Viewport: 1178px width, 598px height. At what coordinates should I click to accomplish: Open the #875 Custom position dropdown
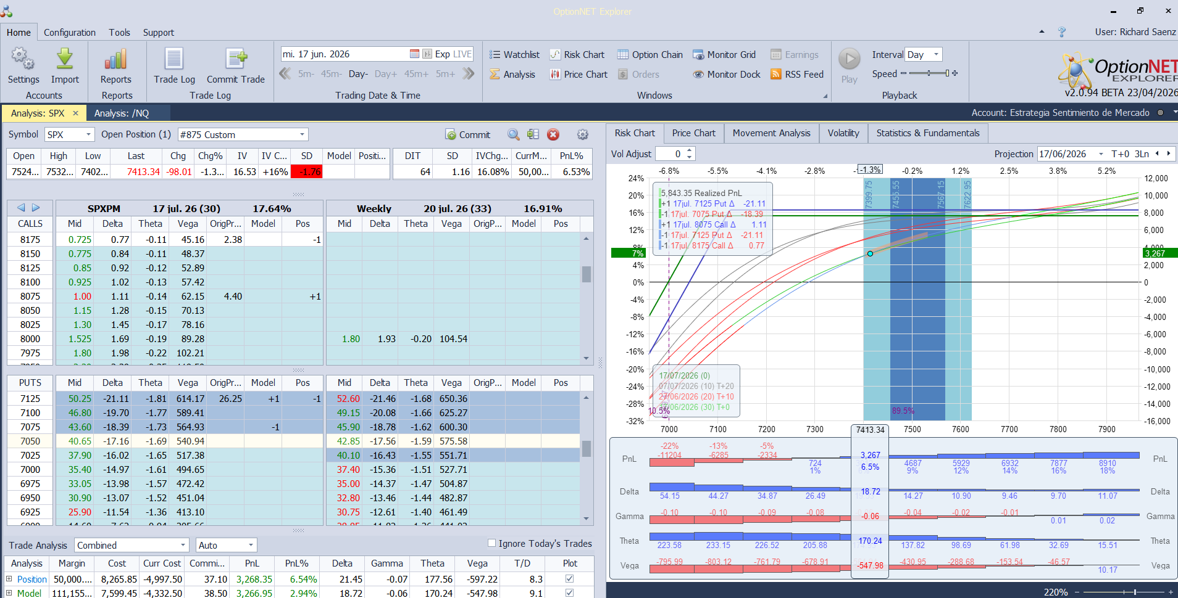click(302, 134)
